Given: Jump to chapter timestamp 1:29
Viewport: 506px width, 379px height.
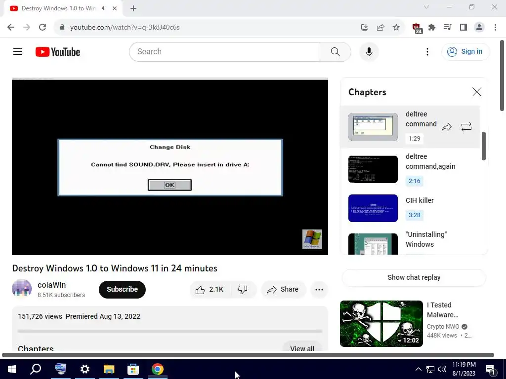Looking at the screenshot, I should [415, 138].
